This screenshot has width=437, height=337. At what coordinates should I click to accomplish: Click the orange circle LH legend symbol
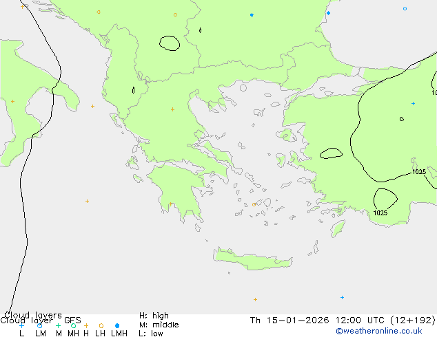pyautogui.click(x=101, y=325)
